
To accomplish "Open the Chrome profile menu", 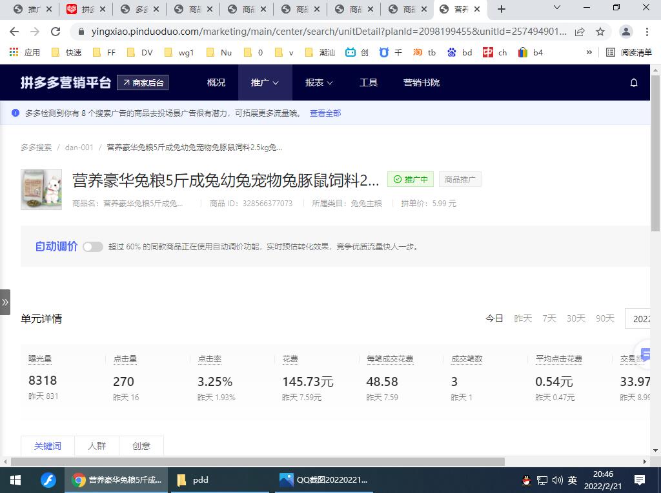I will (x=626, y=32).
